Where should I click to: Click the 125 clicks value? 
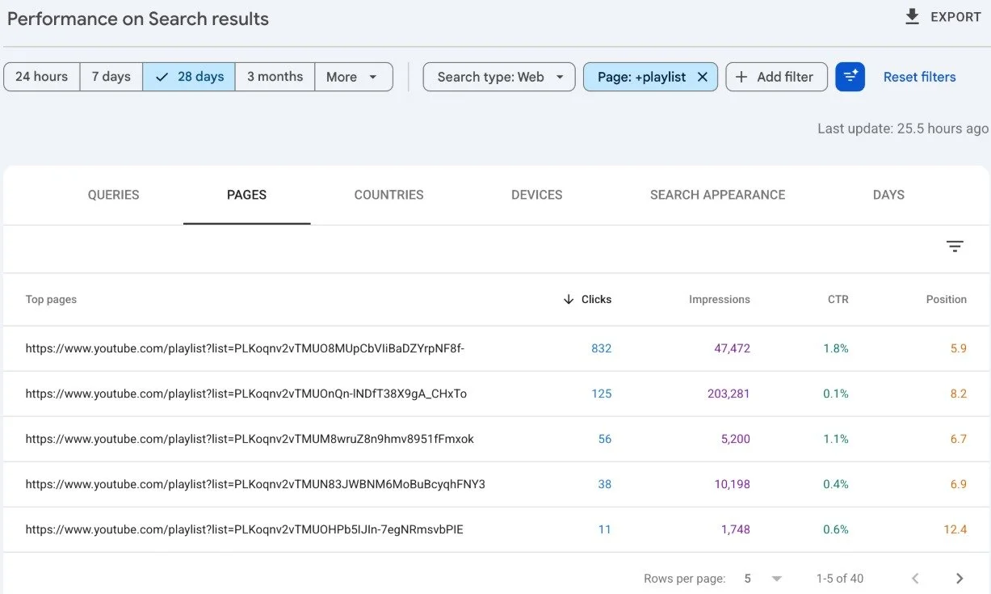[601, 394]
